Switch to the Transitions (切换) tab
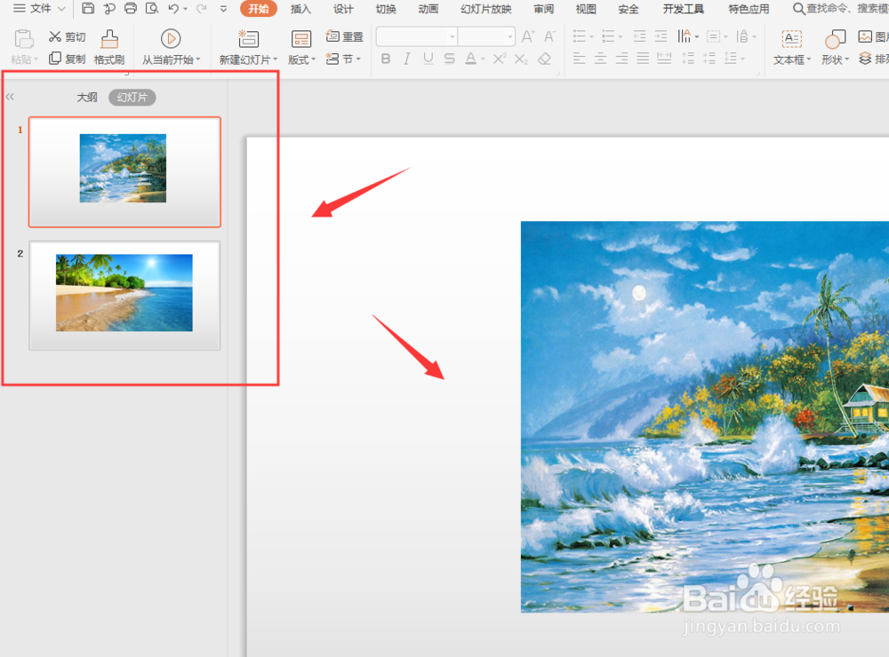The width and height of the screenshot is (889, 657). click(x=386, y=9)
